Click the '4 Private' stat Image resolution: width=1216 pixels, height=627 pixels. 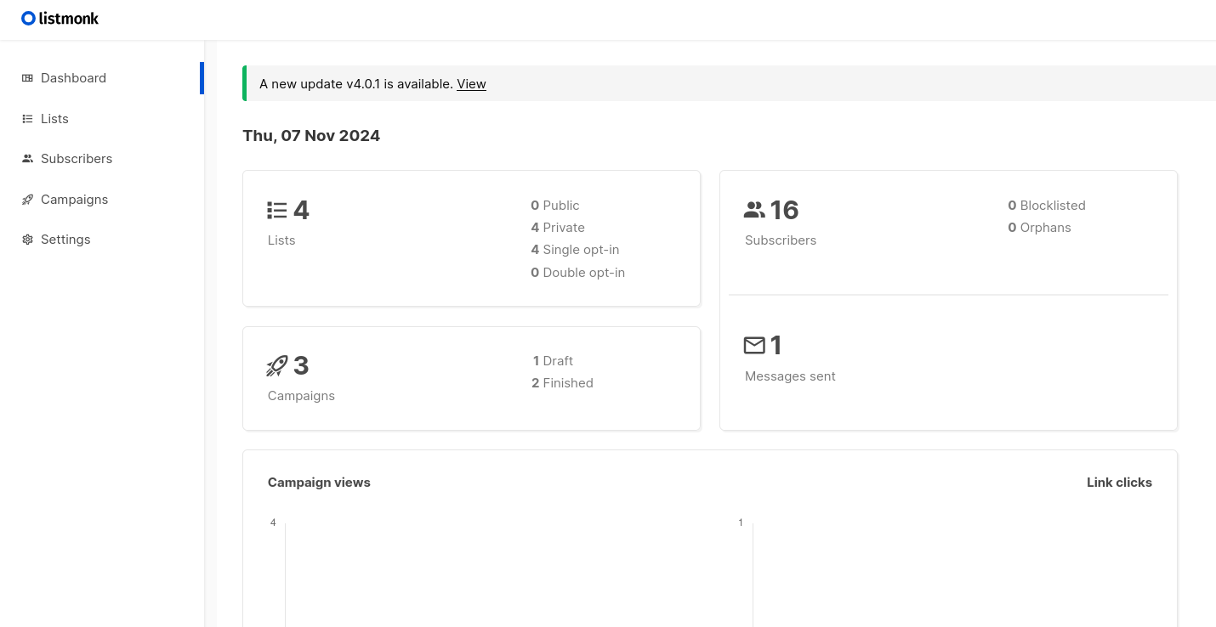(558, 228)
